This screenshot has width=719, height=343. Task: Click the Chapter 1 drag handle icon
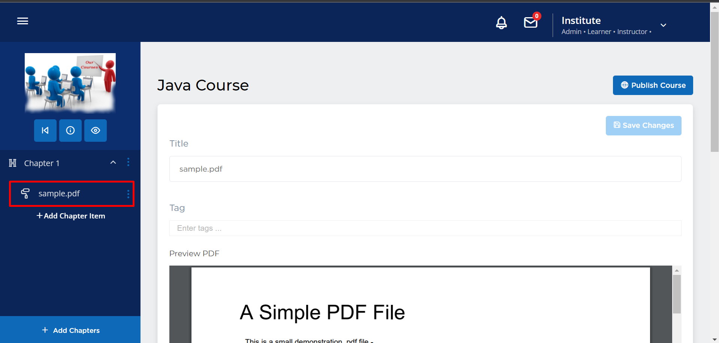click(x=13, y=163)
